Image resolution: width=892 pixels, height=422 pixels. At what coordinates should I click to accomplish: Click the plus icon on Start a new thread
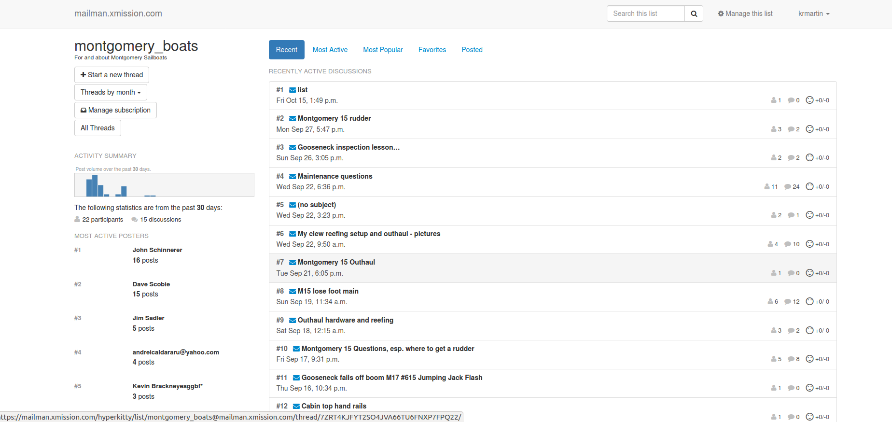coord(83,75)
